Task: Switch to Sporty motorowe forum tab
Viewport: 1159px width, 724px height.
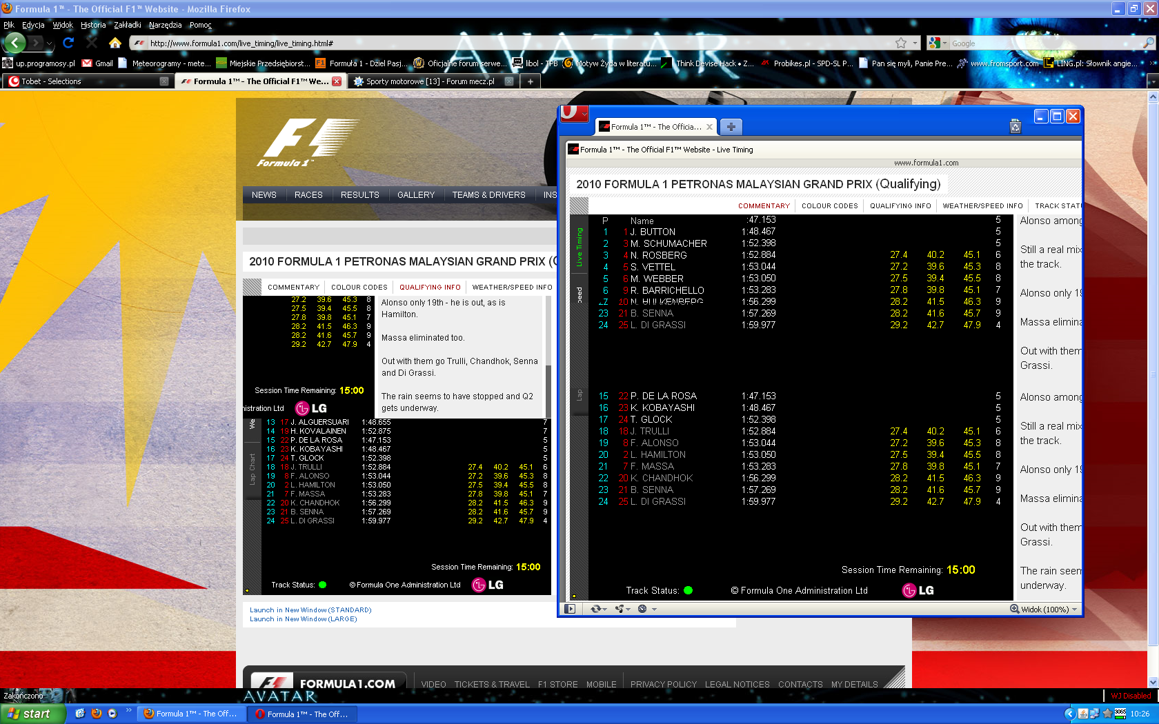Action: (433, 81)
